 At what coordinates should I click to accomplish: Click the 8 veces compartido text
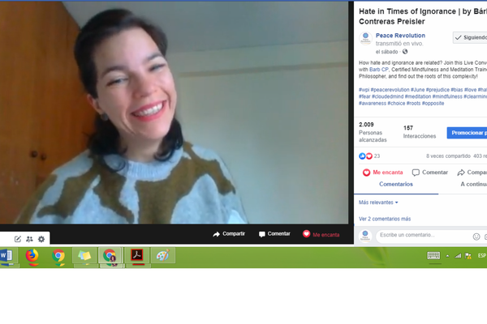click(448, 156)
